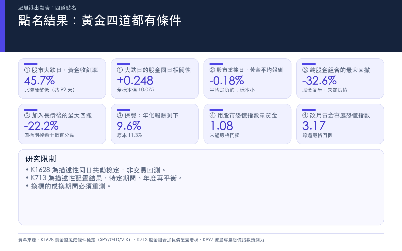
Task: Click the note 原本 11.3%
Action: pyautogui.click(x=129, y=135)
